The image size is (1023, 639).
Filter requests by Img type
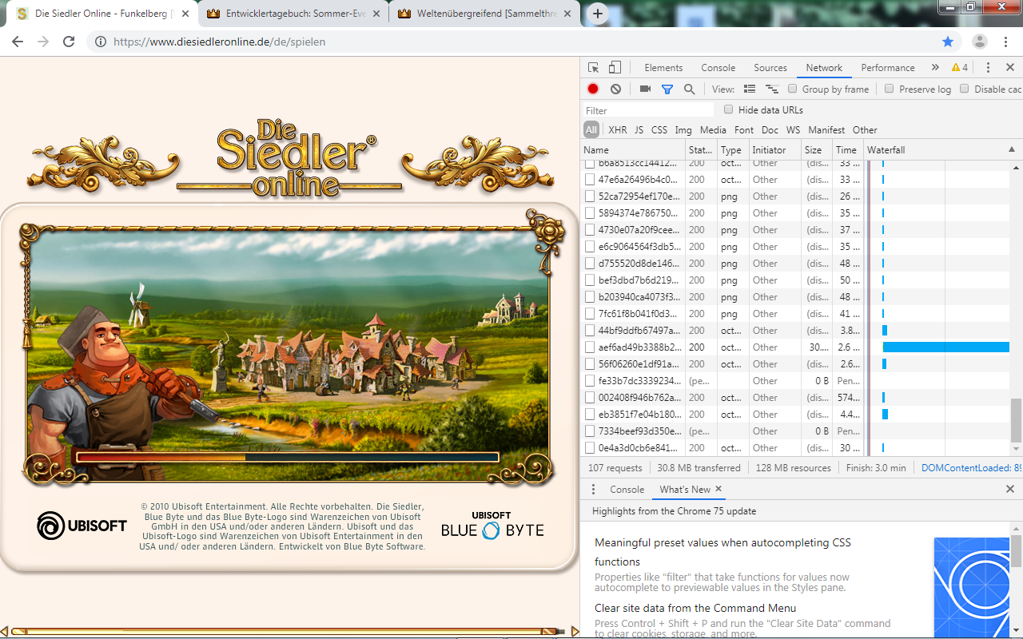click(x=683, y=130)
